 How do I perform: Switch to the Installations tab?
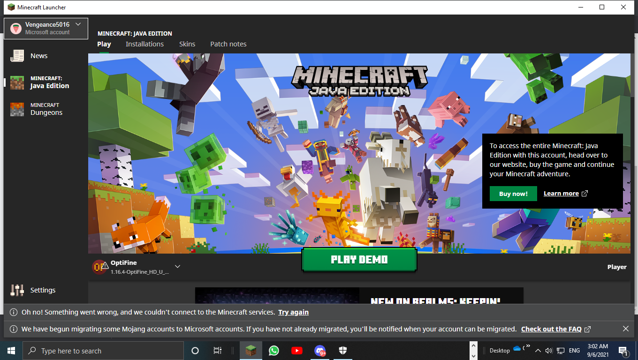(x=144, y=44)
